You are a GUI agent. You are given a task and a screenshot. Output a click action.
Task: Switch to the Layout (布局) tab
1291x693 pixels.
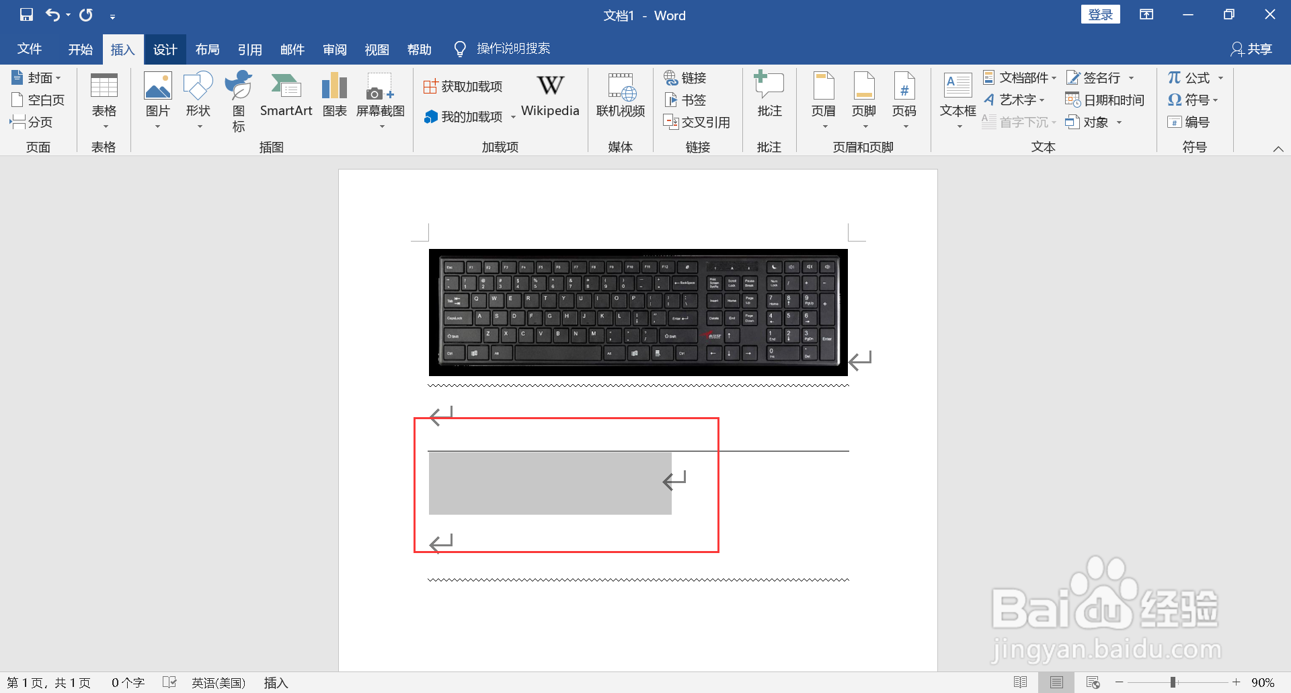[x=207, y=49]
